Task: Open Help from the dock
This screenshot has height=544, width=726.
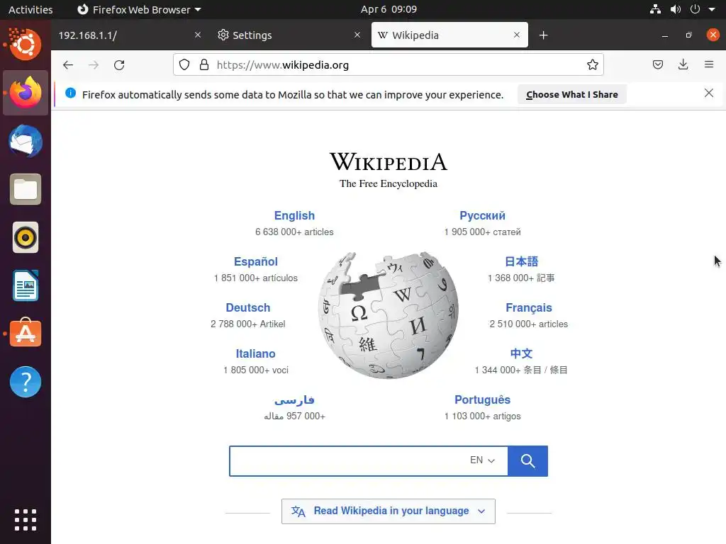Action: 26,382
